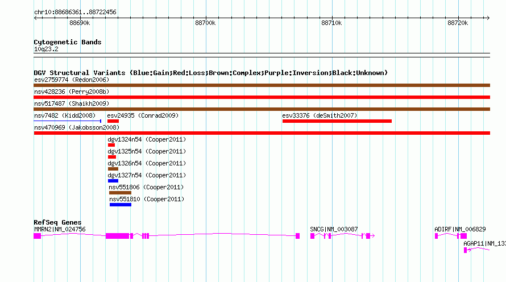Viewport: 506px width, 282px height.
Task: Click the right arrow on coordinate ruler
Action: [488, 18]
